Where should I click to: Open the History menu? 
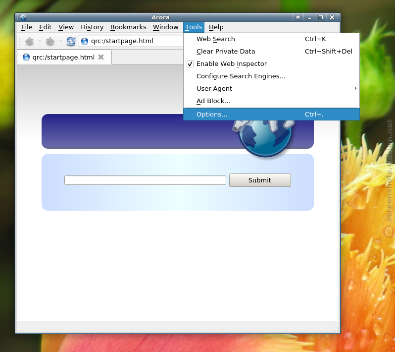[92, 27]
